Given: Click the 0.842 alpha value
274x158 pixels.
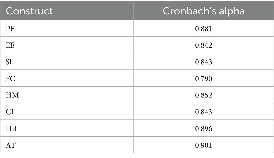Looking at the screenshot, I should click(x=203, y=45).
